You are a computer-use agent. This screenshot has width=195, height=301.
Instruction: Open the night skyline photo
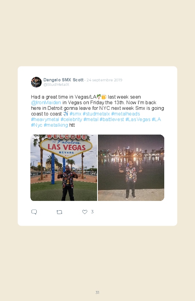(131, 168)
